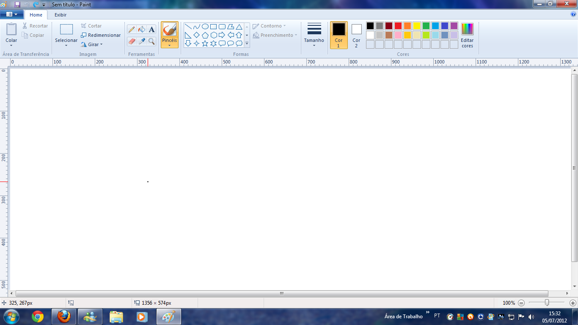Open the Paint application menu
This screenshot has width=578, height=325.
tap(11, 14)
